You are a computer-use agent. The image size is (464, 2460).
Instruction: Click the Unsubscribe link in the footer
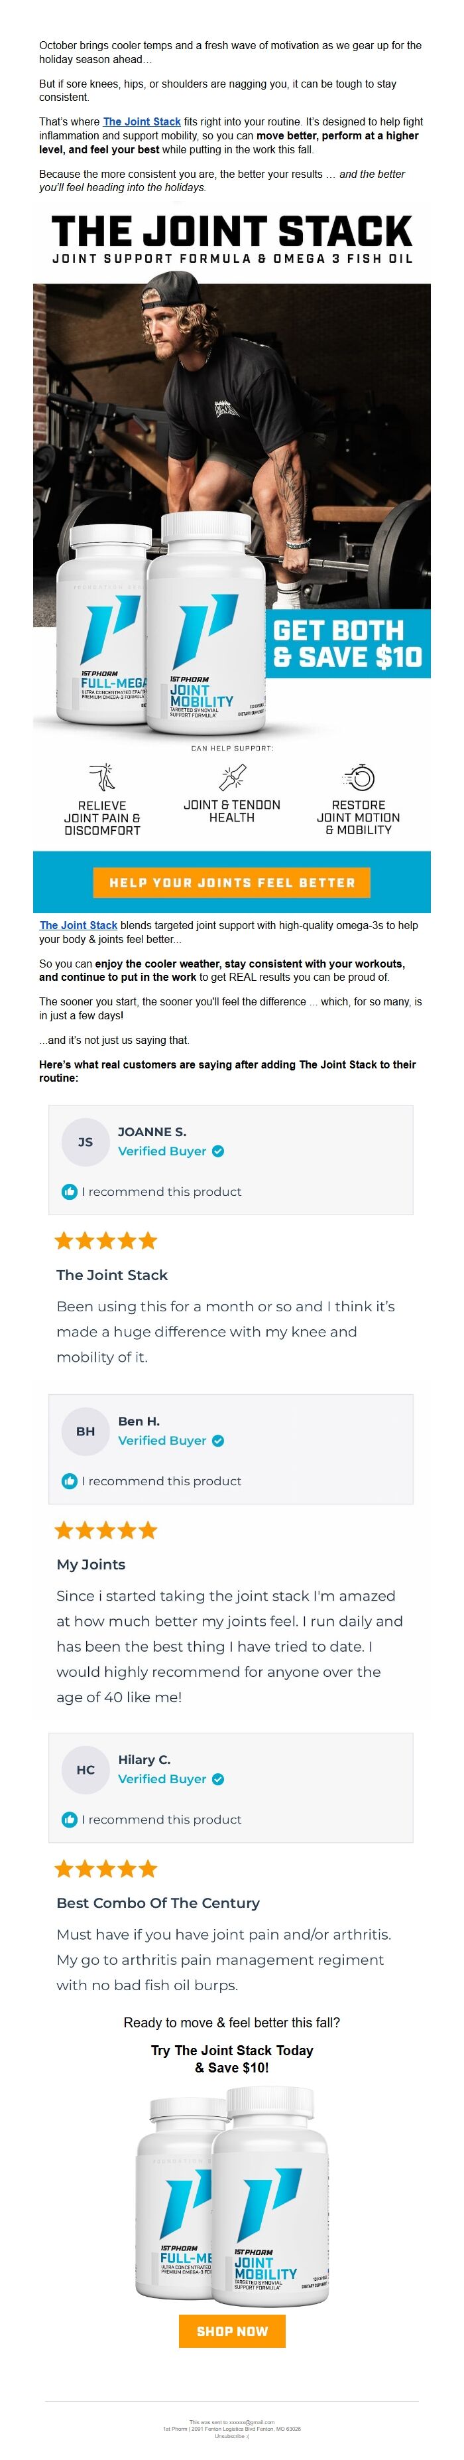point(230,2436)
